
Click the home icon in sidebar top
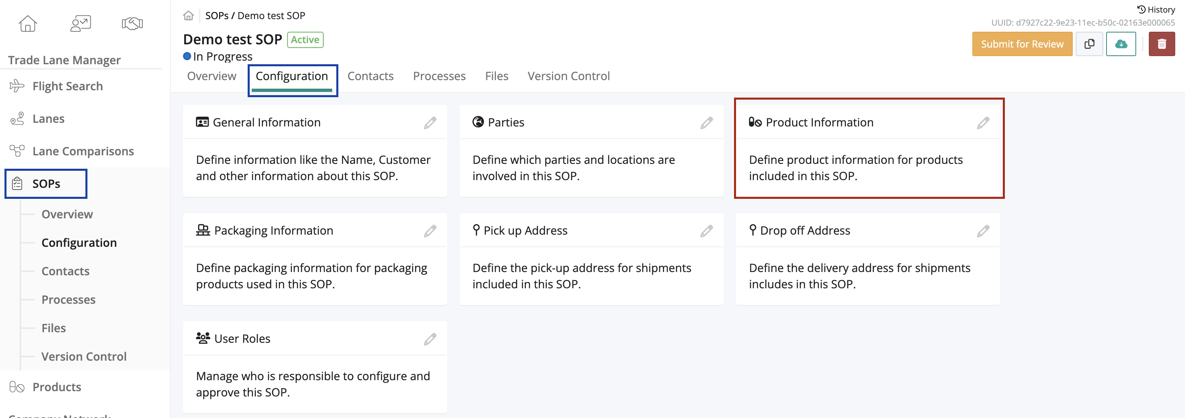pos(28,24)
